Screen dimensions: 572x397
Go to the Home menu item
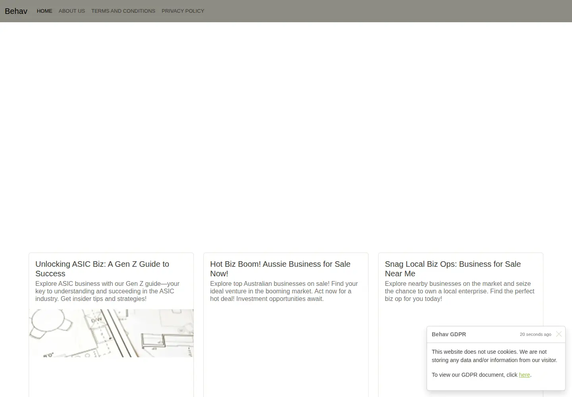pyautogui.click(x=44, y=11)
